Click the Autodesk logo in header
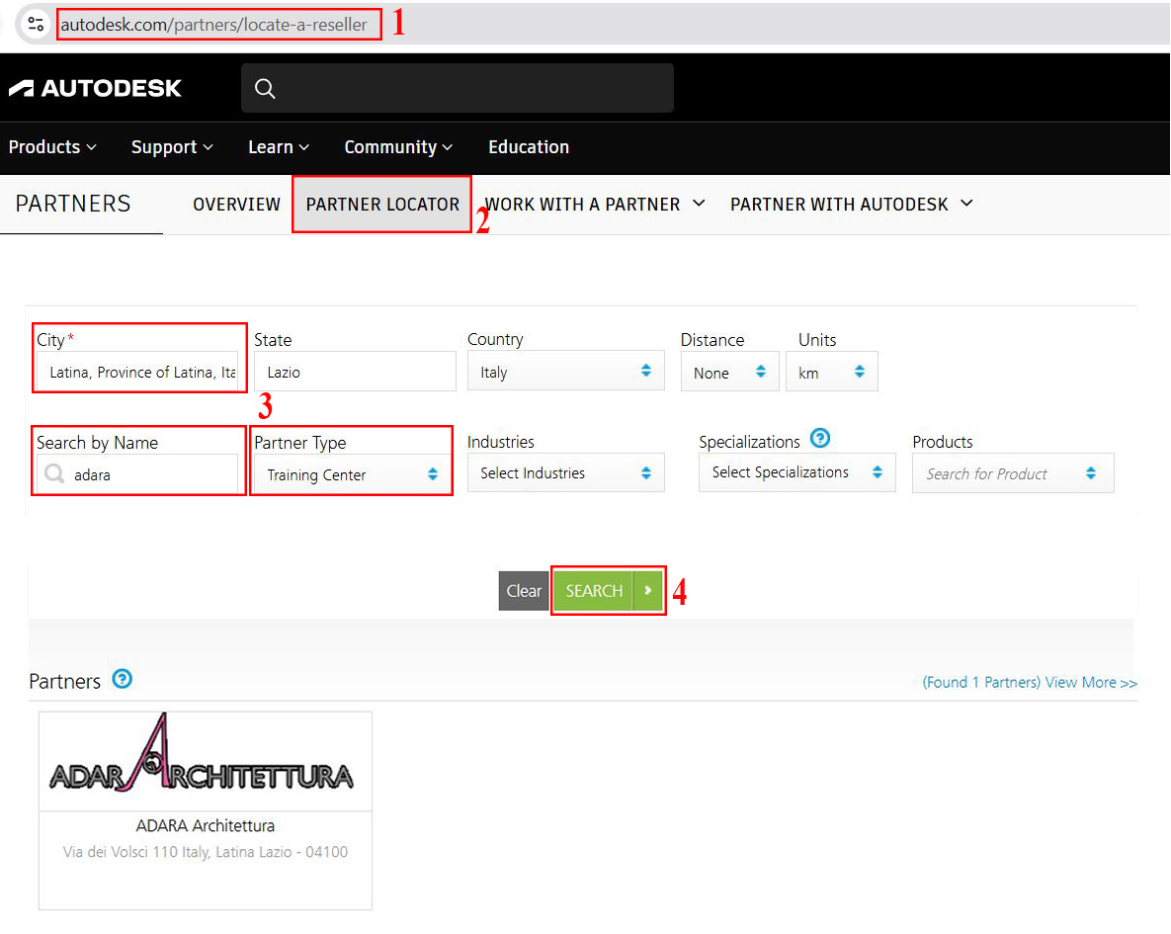The height and width of the screenshot is (934, 1171). coord(95,88)
